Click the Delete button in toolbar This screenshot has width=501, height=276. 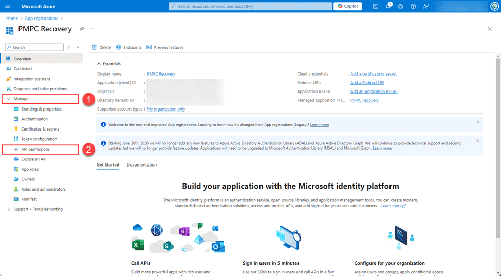(101, 47)
